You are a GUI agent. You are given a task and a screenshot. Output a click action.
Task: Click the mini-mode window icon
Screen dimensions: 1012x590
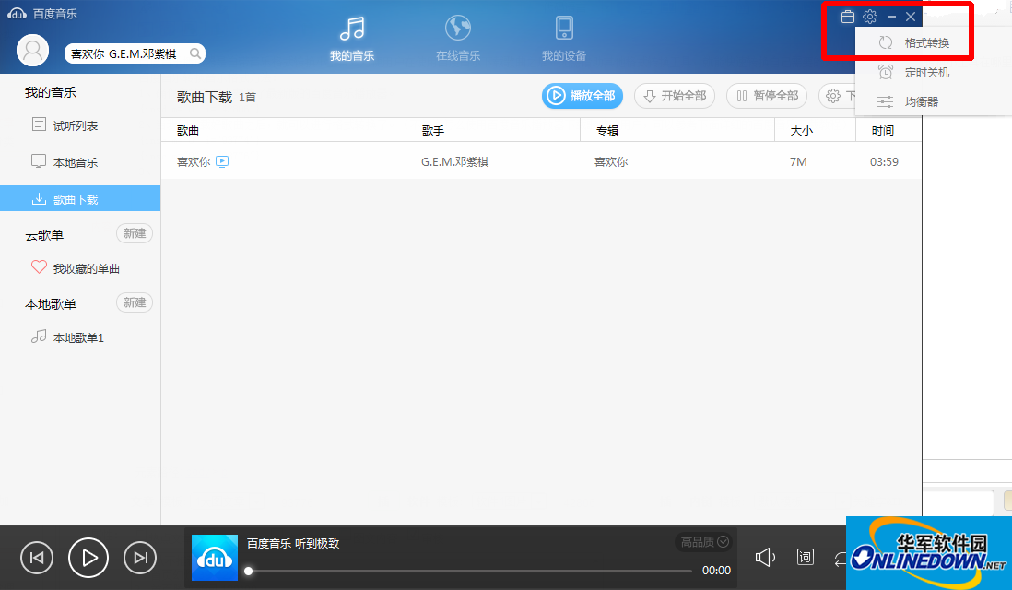[x=847, y=16]
